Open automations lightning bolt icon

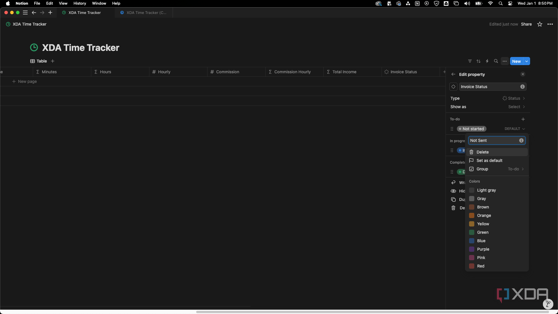point(487,61)
